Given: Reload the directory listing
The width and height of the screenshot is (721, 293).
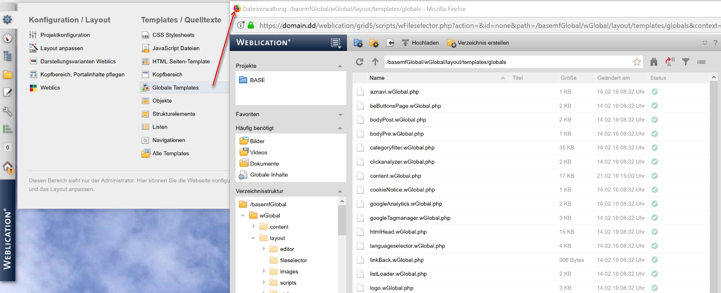Looking at the screenshot, I should click(359, 62).
